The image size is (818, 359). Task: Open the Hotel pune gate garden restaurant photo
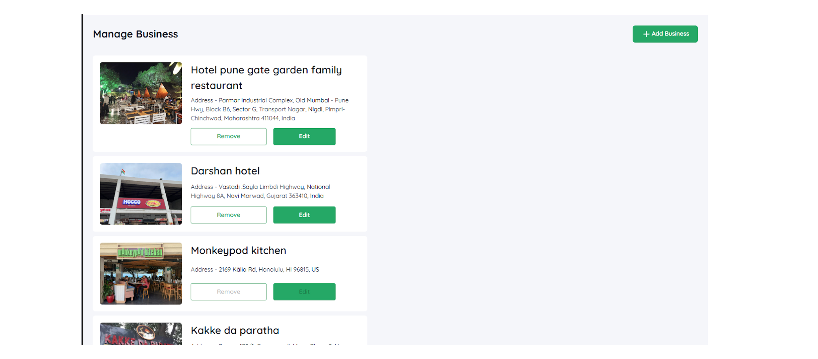tap(141, 93)
